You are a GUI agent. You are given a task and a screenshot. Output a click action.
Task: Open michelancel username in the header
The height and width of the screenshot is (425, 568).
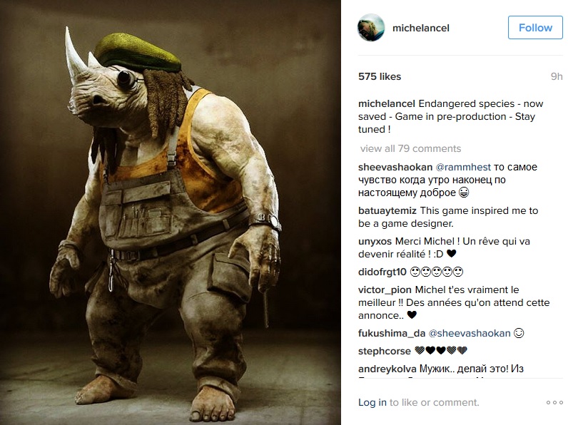[x=420, y=28]
